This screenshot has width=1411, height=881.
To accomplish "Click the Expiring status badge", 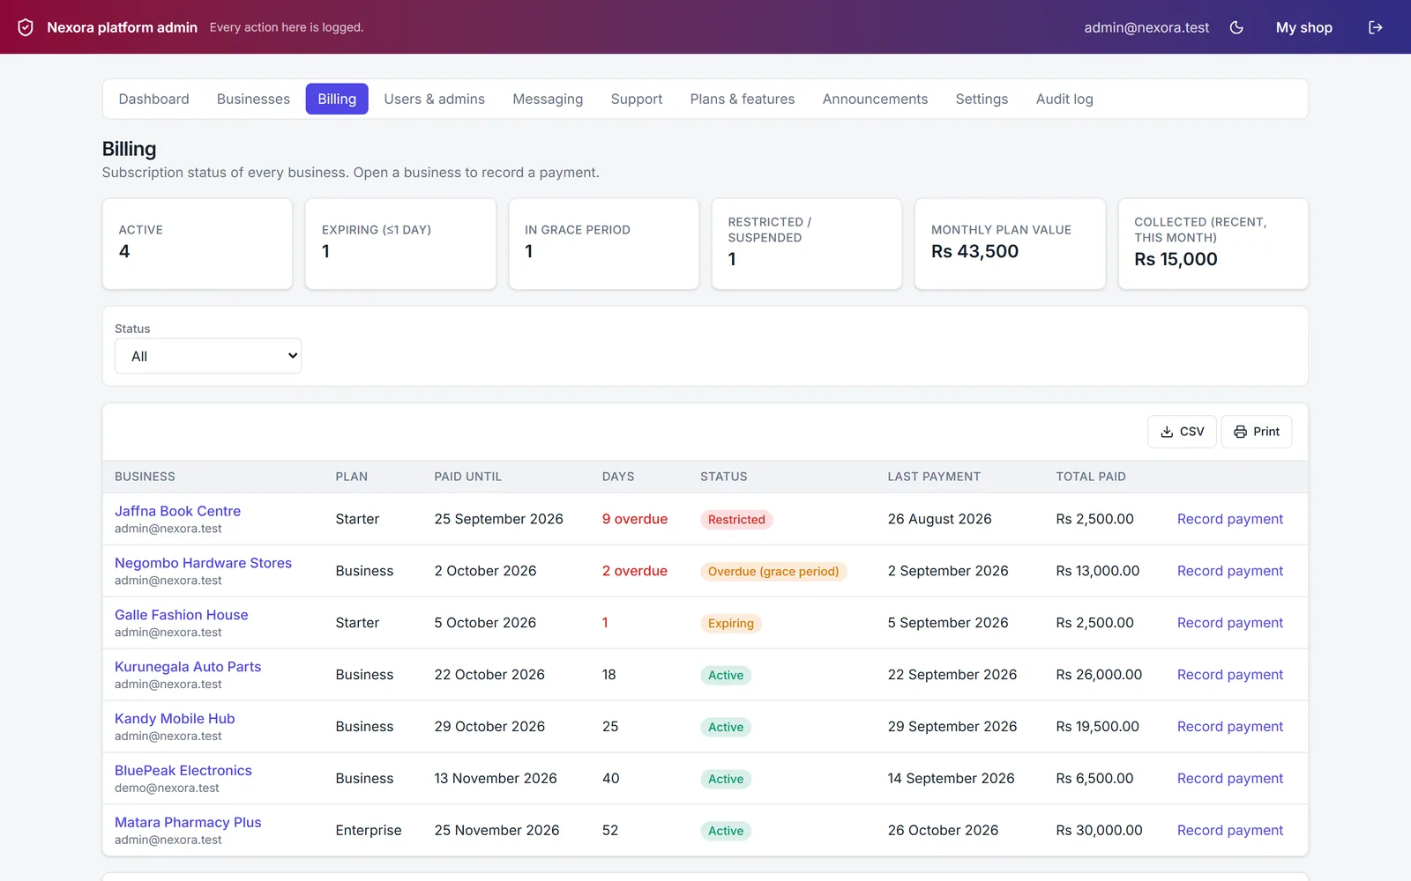I will click(731, 624).
